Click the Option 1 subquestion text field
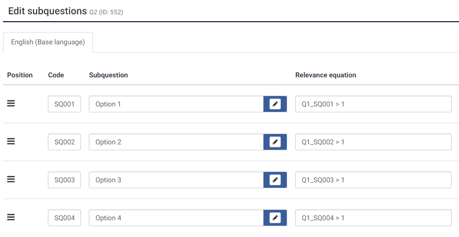Screen dimensions: 459x237 point(176,104)
